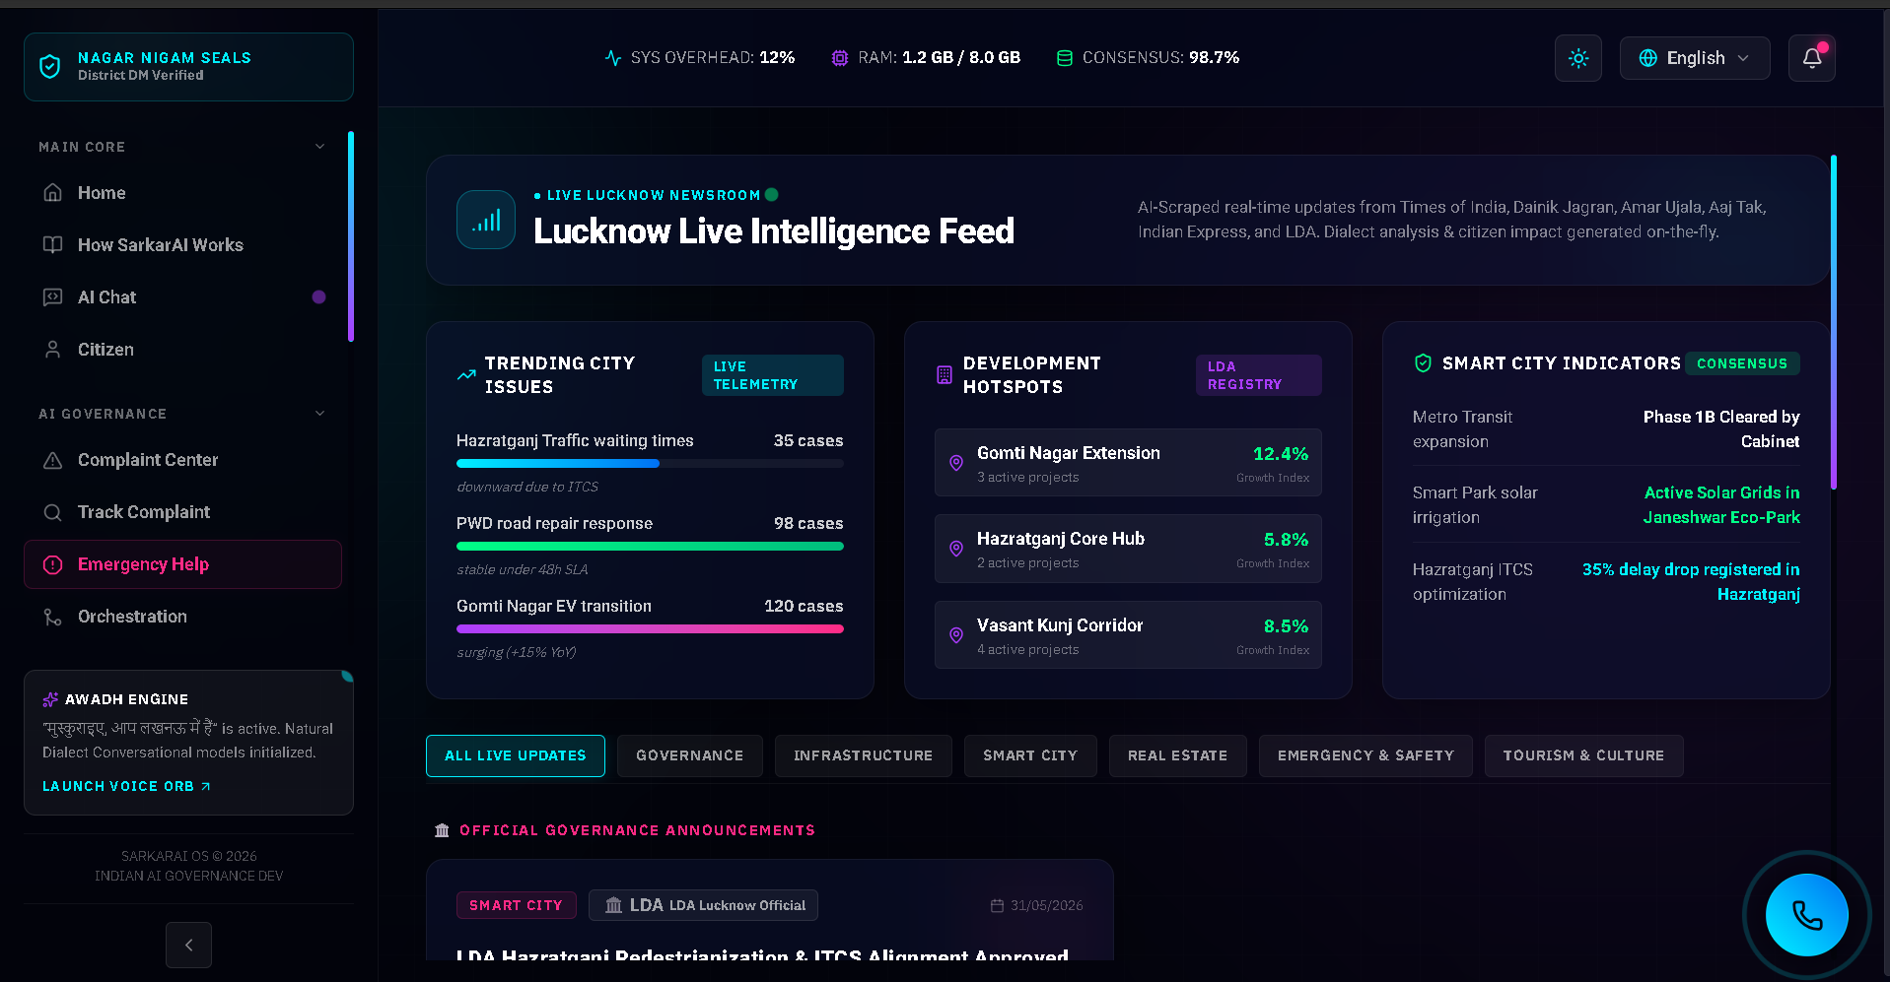Click the LDA Registry badge
The image size is (1890, 982).
1259,375
